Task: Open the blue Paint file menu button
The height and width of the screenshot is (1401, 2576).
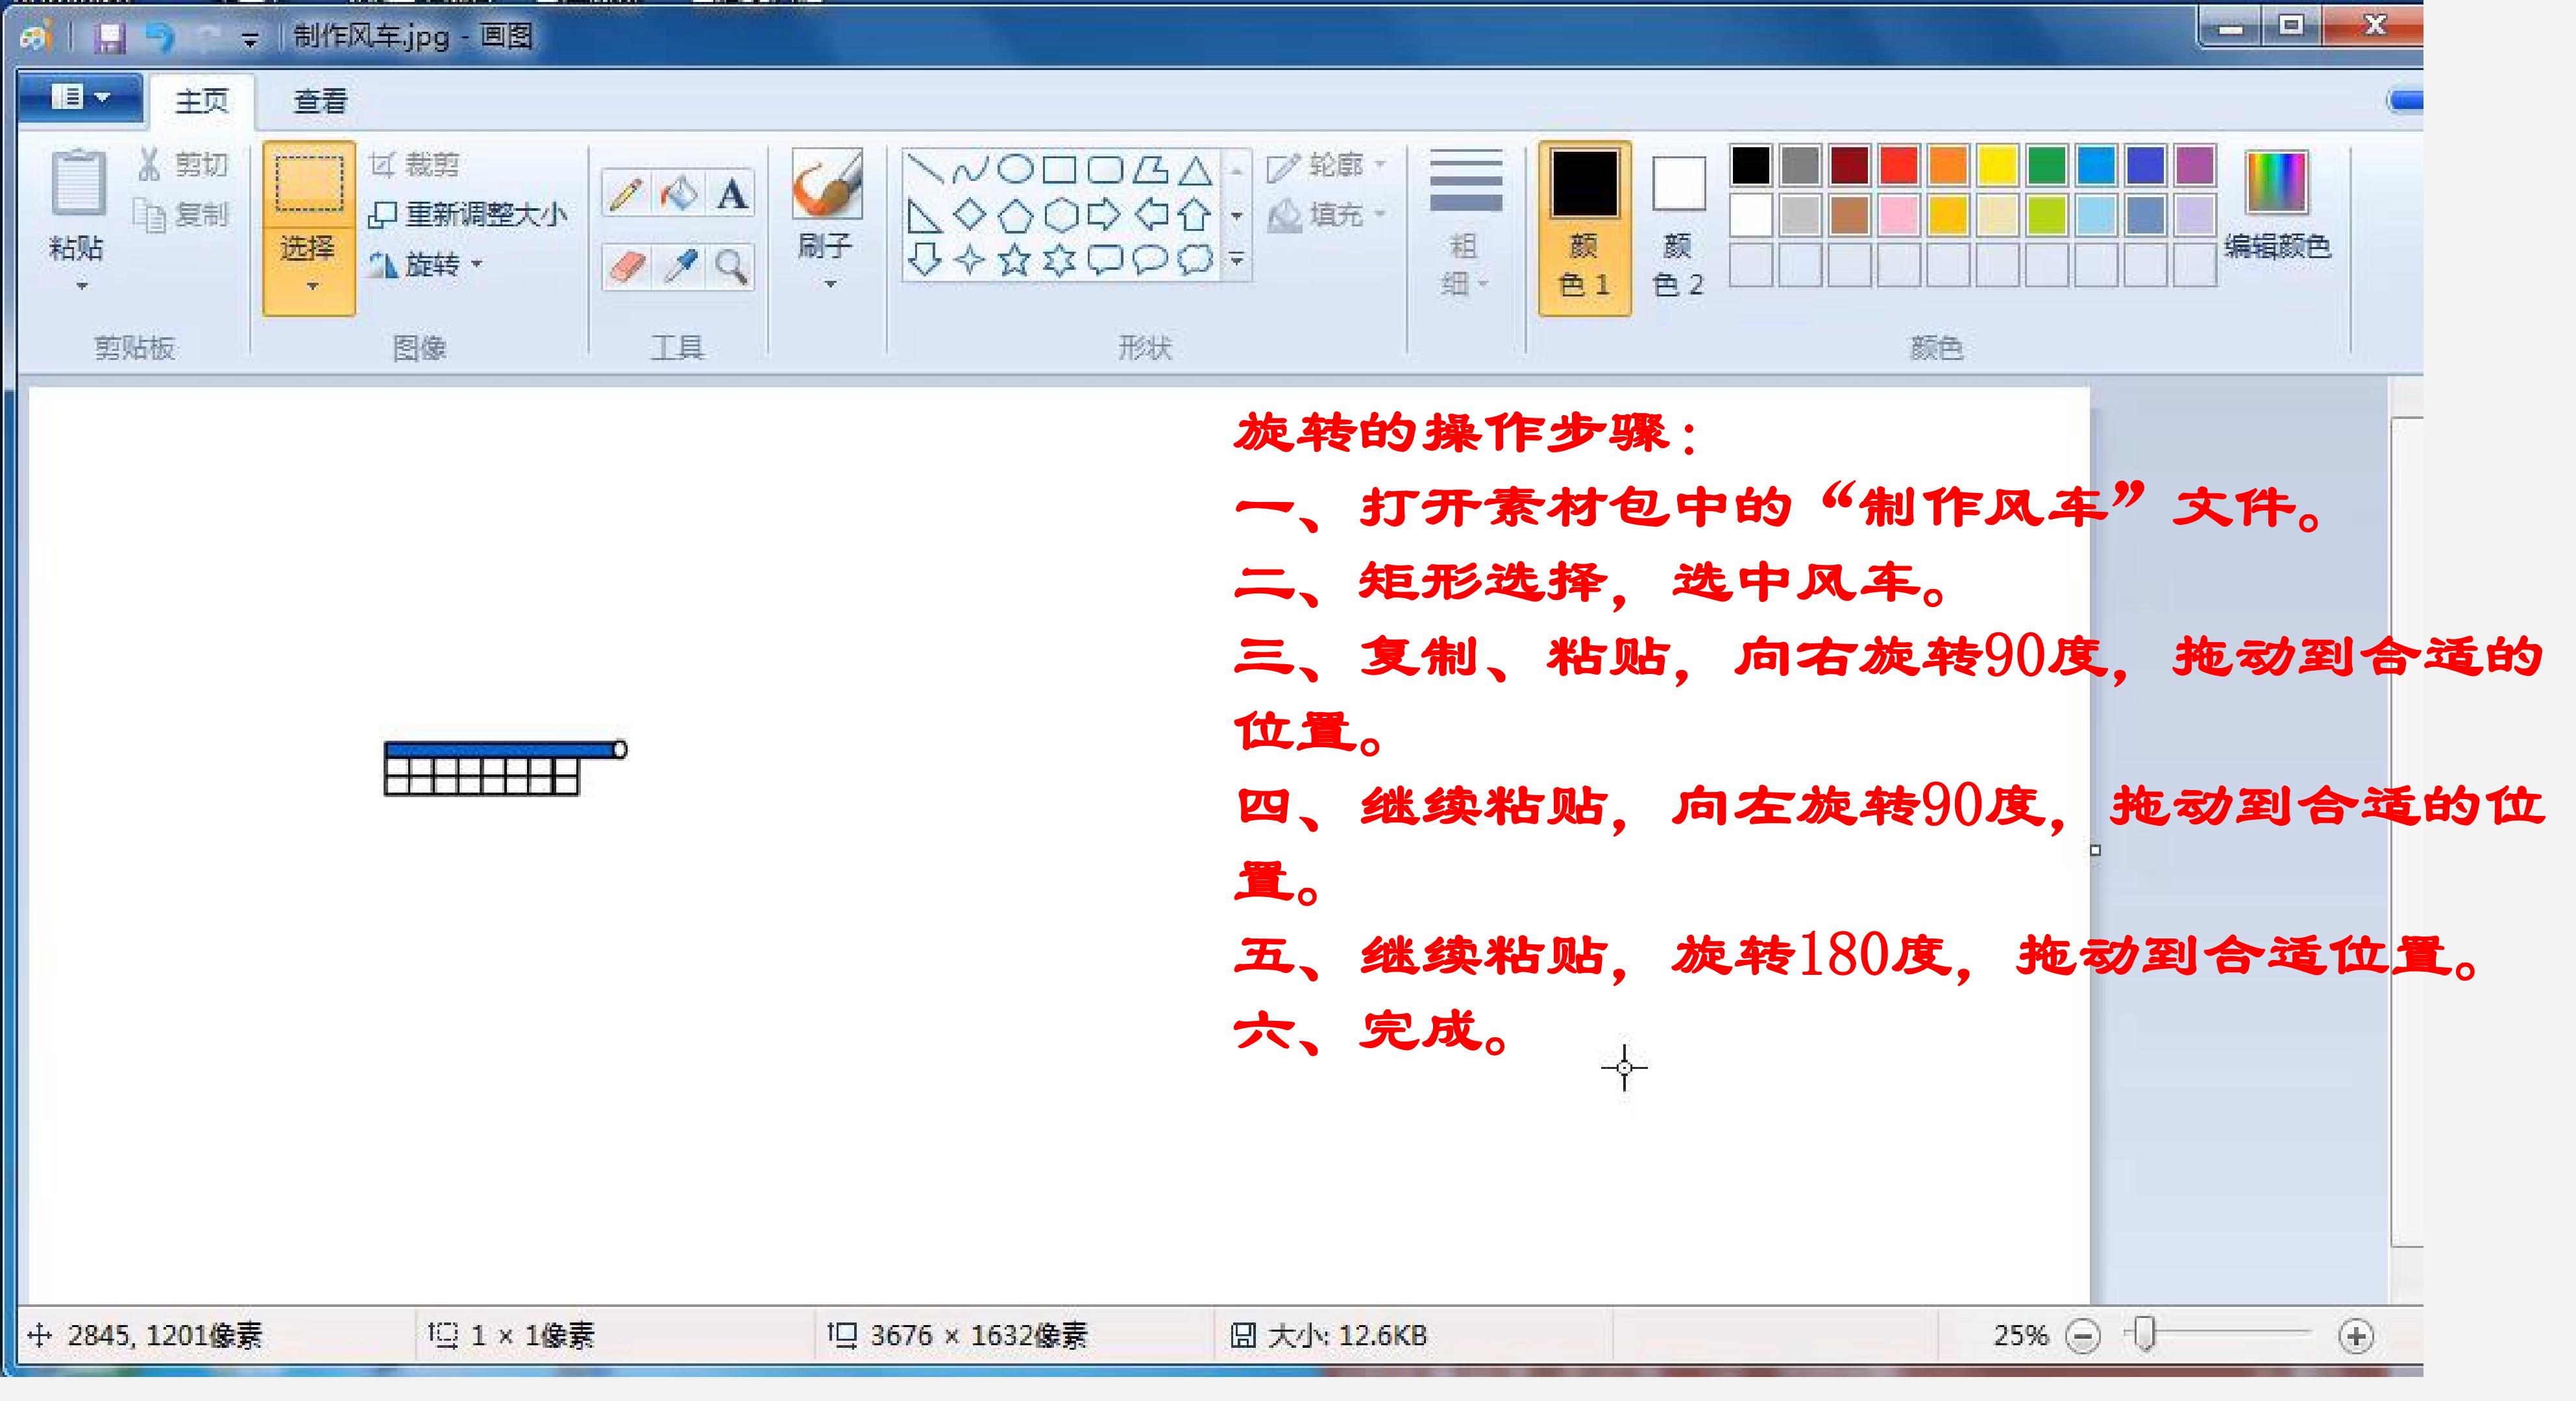Action: click(80, 98)
